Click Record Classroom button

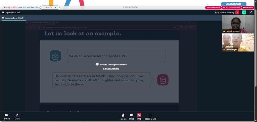coord(213,7)
